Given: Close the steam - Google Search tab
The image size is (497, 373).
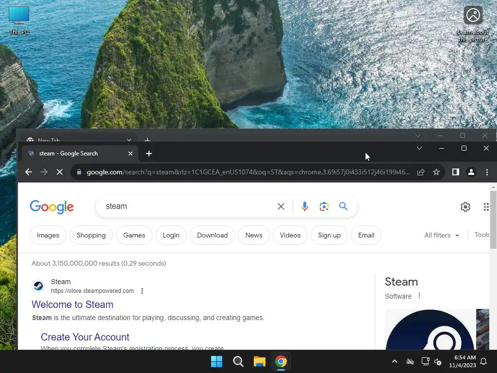Looking at the screenshot, I should 130,153.
